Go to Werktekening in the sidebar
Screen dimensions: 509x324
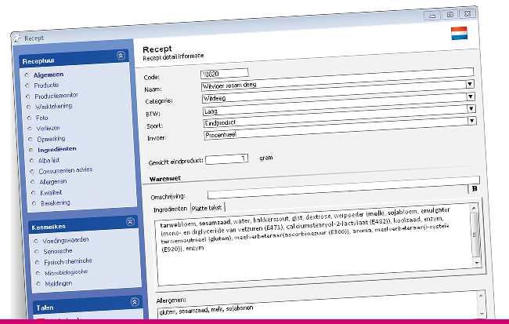point(53,107)
